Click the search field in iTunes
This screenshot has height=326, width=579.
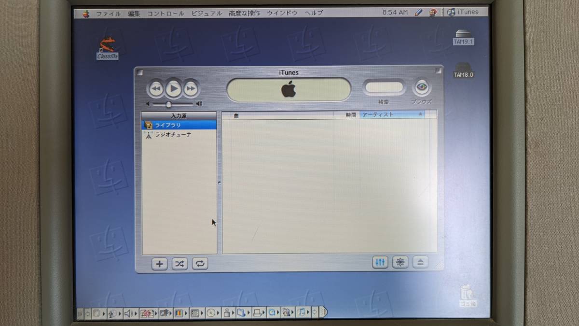coord(384,87)
